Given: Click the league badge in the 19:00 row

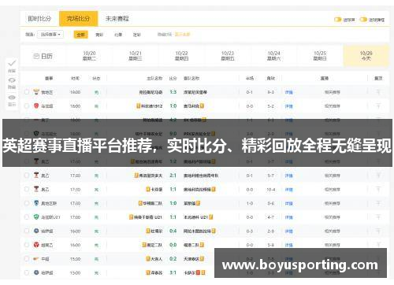Looking at the screenshot, I should [x=36, y=91].
